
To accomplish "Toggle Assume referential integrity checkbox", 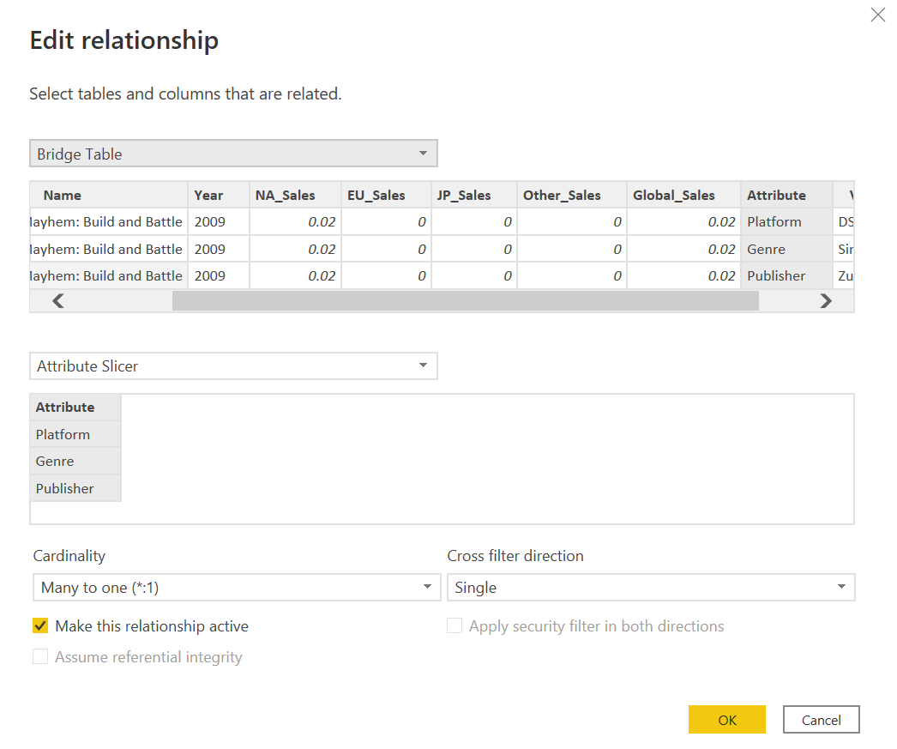I will tap(40, 657).
